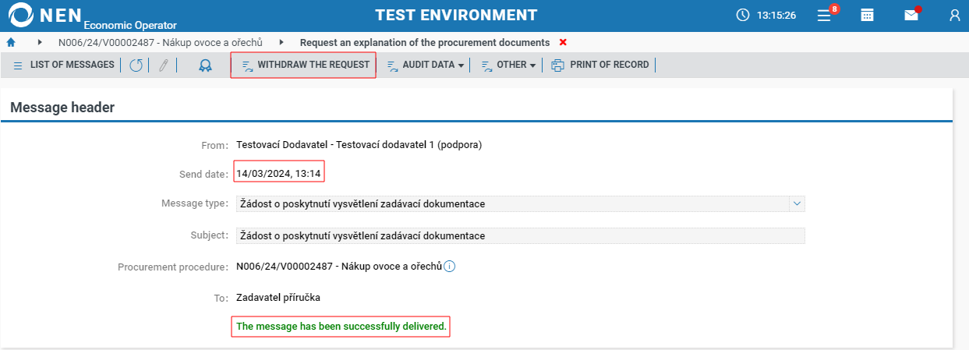Click the clock icon beside time
The image size is (969, 350).
[743, 15]
